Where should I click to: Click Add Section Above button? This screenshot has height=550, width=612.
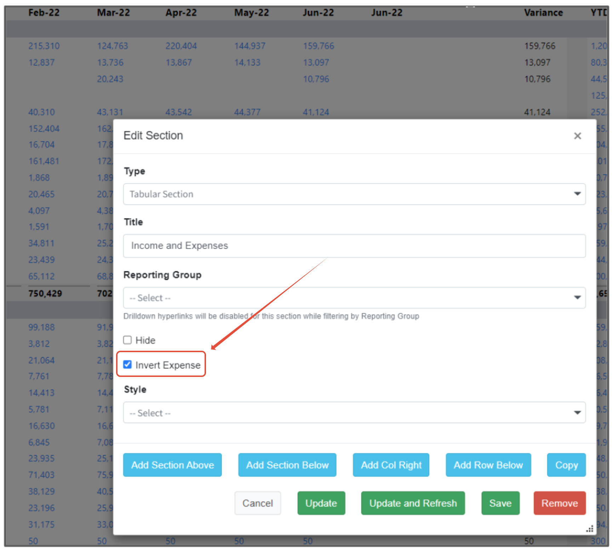(172, 465)
